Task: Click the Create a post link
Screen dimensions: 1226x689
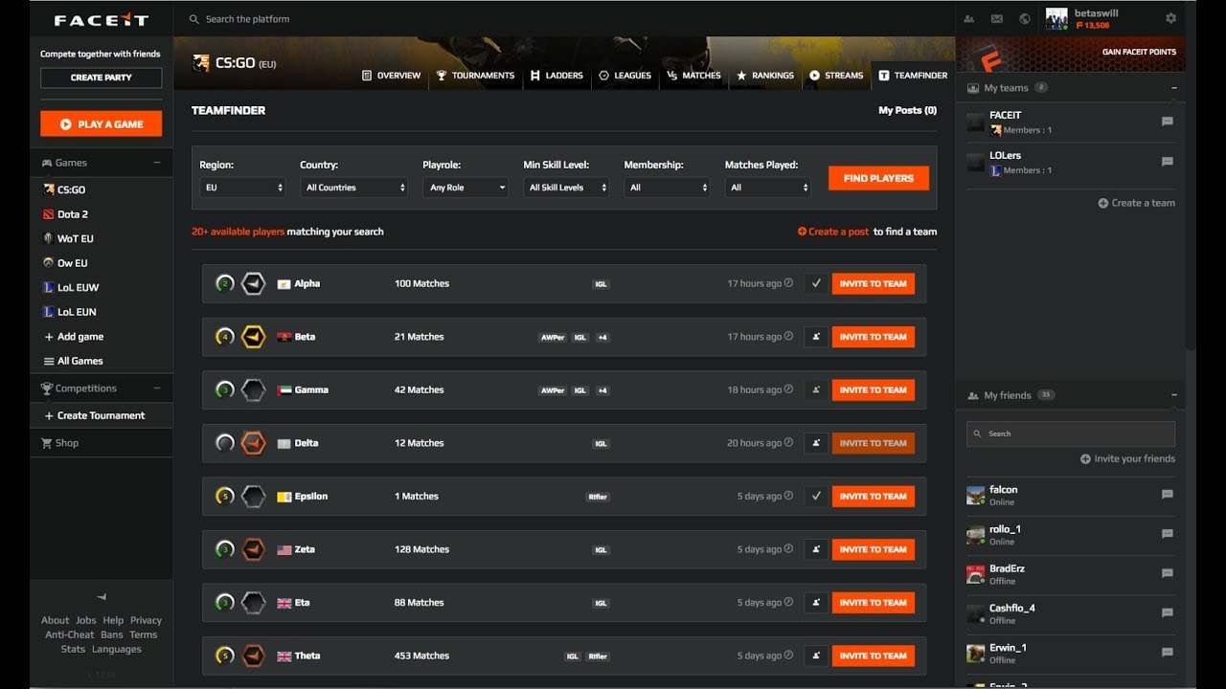Action: click(833, 232)
